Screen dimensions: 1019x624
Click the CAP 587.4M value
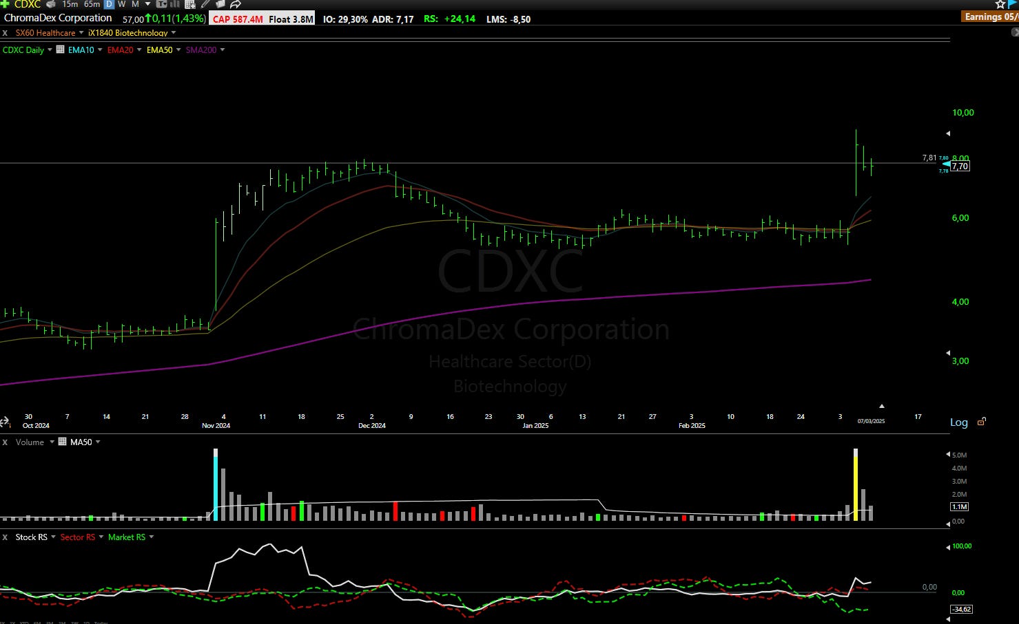click(x=238, y=19)
